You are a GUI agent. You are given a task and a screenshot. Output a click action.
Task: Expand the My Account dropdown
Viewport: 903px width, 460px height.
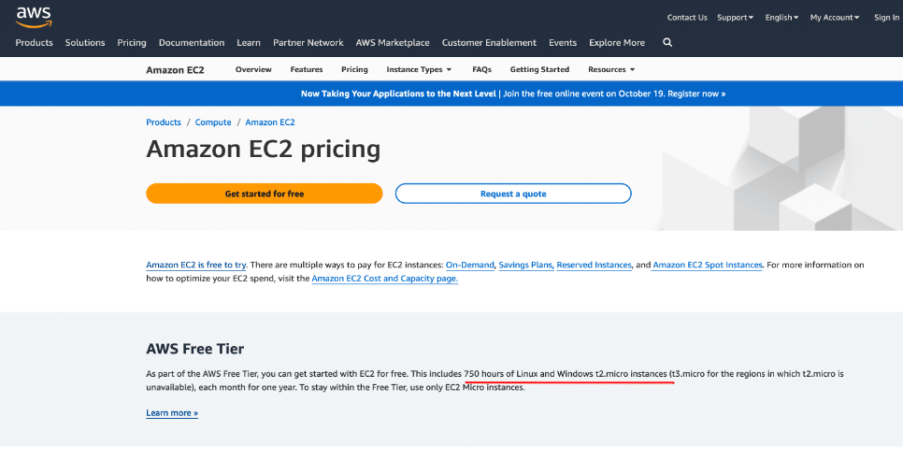(x=835, y=17)
